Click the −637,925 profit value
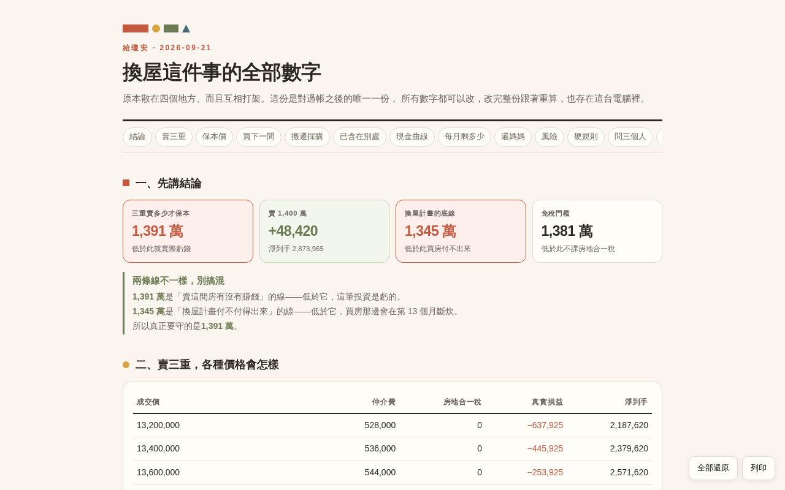This screenshot has width=785, height=490. 545,425
